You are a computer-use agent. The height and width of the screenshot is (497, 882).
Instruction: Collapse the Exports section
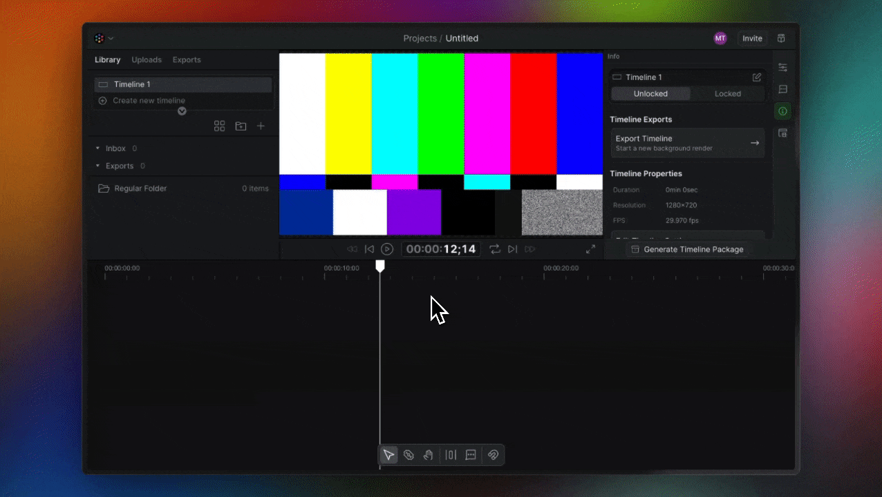[97, 166]
